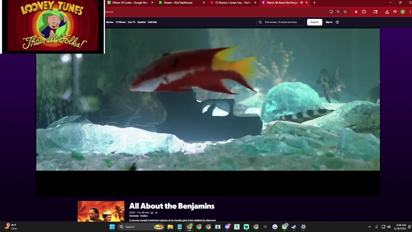
Task: Open Live TV in Tubi navigation
Action: (x=131, y=22)
